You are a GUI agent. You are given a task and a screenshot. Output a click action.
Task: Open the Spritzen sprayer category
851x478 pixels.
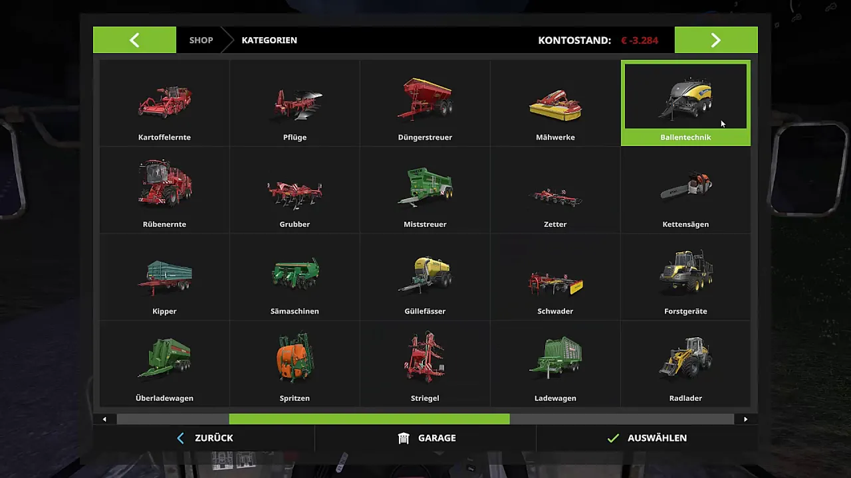pos(295,364)
